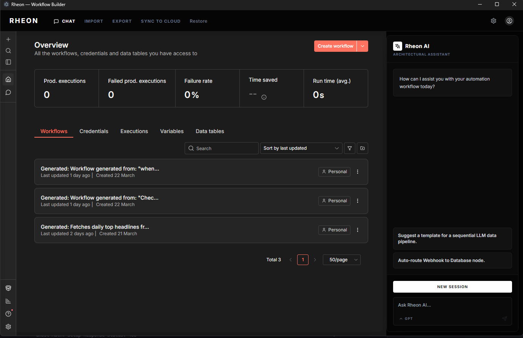523x338 pixels.
Task: Click the Run time (avg.) stat card
Action: pos(336,88)
